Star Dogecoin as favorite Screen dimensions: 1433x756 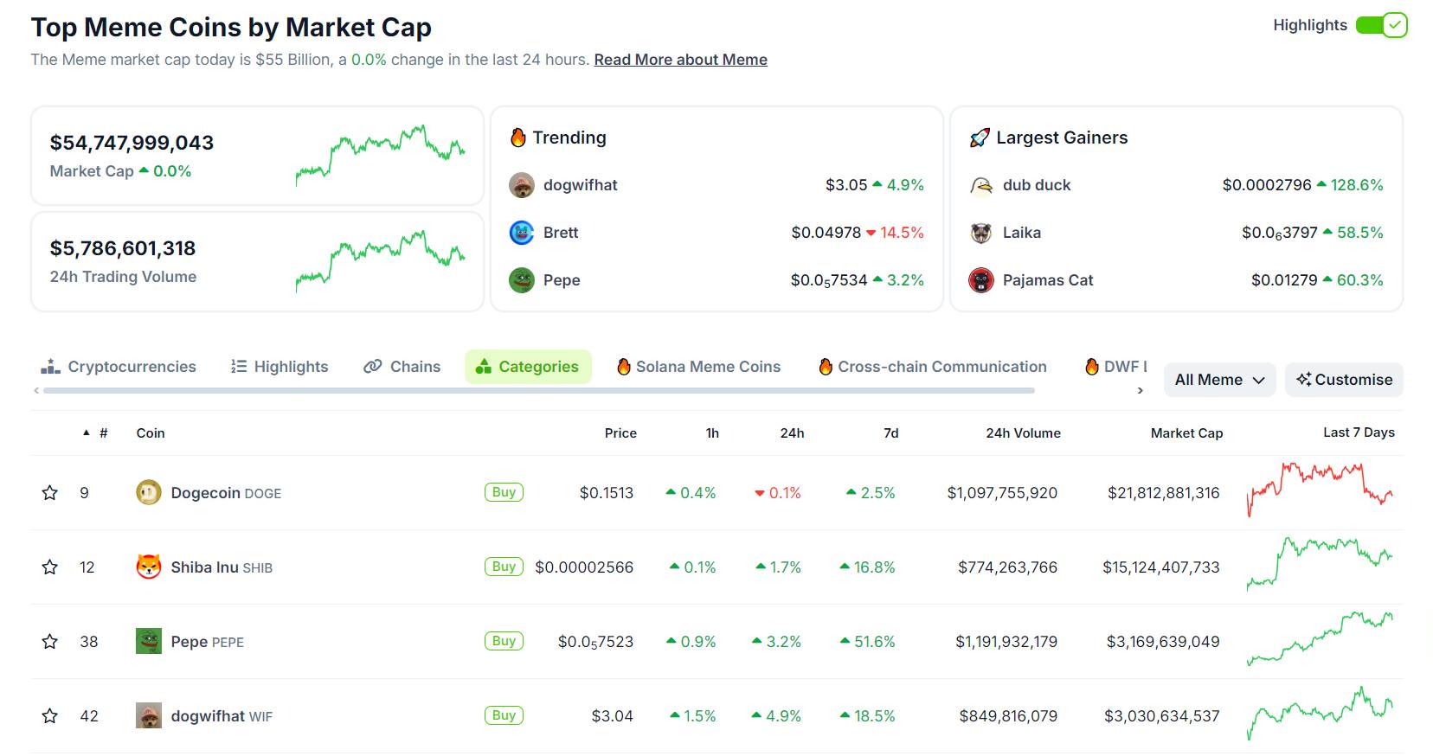[x=50, y=493]
